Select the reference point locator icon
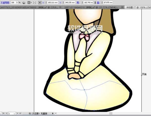Viewport: 151px width, 116px height. click(x=40, y=3)
